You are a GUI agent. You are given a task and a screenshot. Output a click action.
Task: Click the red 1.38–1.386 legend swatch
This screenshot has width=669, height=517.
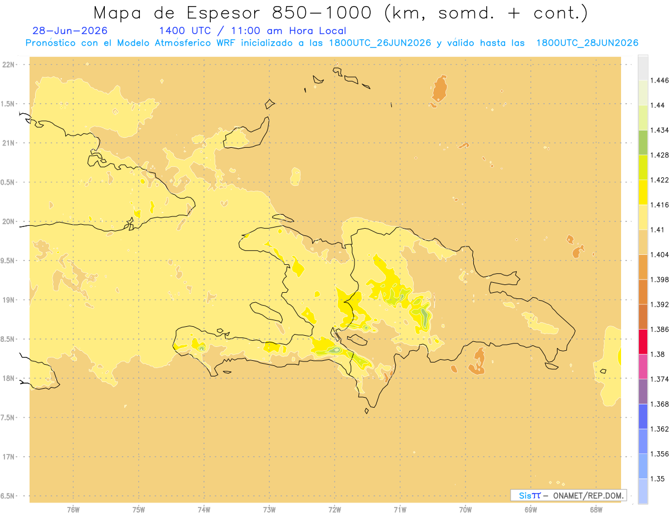tap(643, 342)
